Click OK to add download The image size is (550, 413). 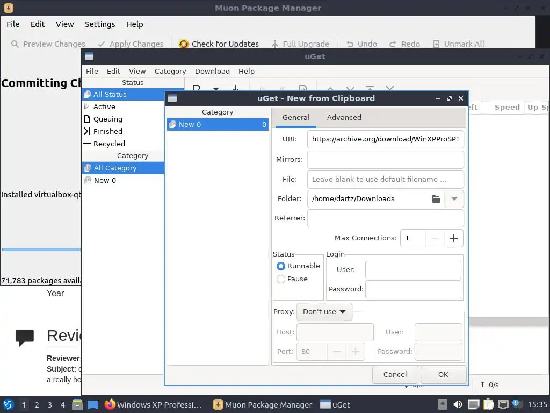[443, 374]
